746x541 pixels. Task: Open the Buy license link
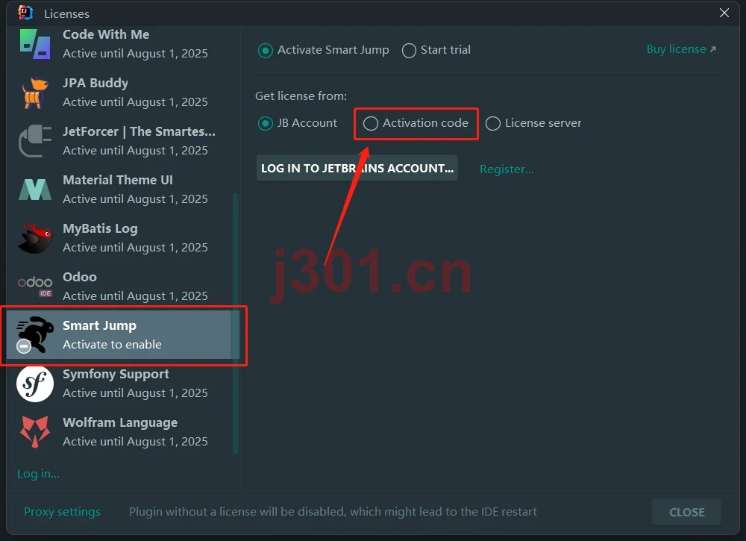pyautogui.click(x=681, y=49)
